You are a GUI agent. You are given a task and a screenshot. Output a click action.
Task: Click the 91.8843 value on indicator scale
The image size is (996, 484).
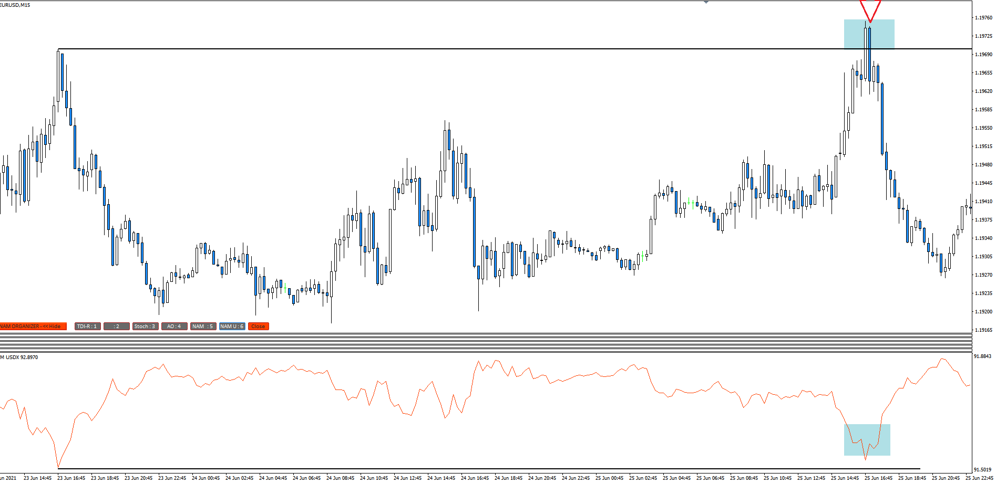tap(982, 356)
